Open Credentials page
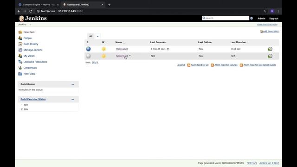Viewport: 297px width, 167px height. click(x=30, y=68)
